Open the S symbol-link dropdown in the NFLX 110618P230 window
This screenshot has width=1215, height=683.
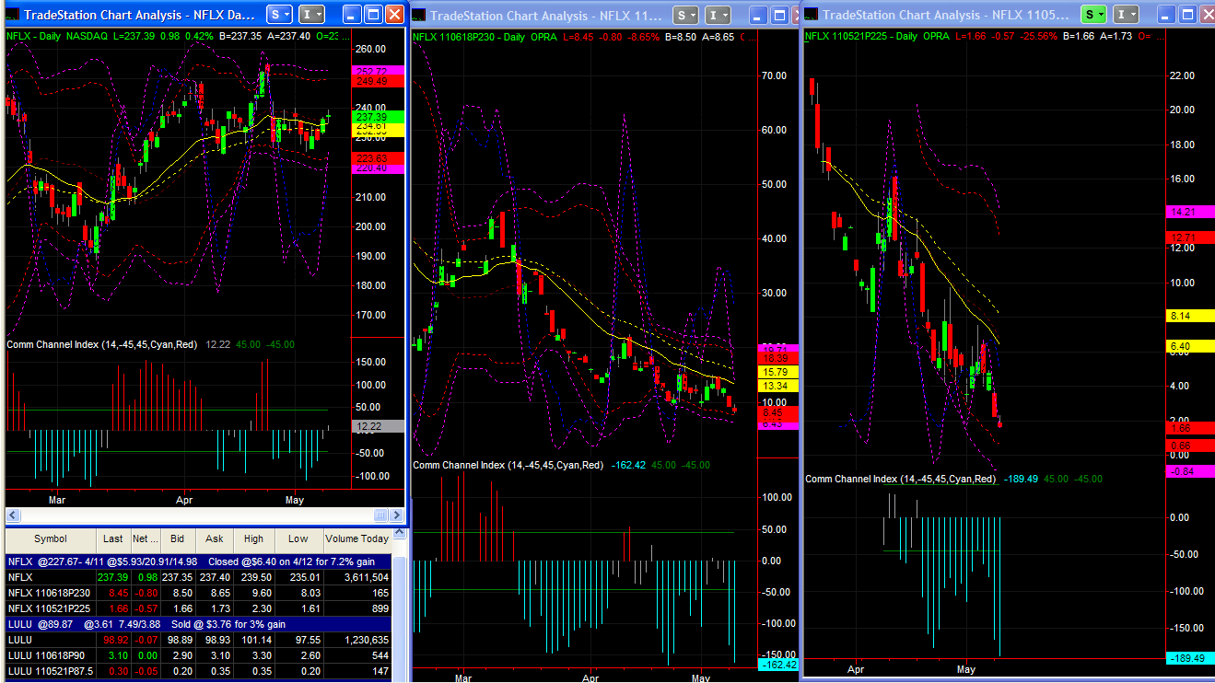point(684,15)
